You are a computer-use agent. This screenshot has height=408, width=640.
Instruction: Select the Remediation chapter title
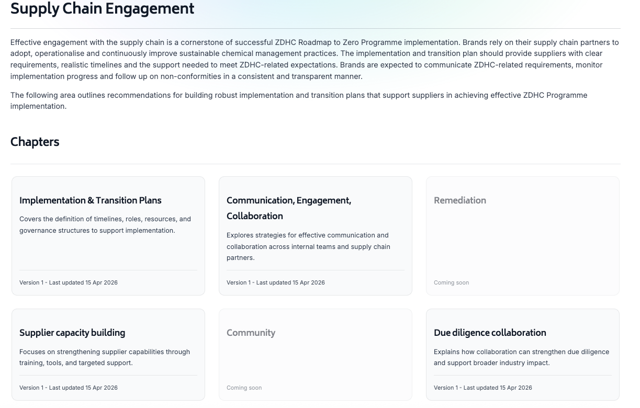460,201
